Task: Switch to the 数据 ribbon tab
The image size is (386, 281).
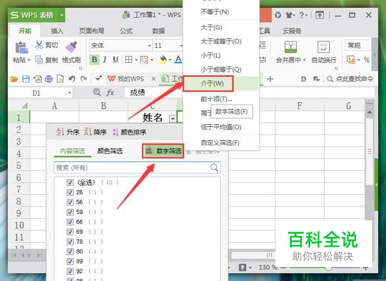Action: [x=158, y=31]
